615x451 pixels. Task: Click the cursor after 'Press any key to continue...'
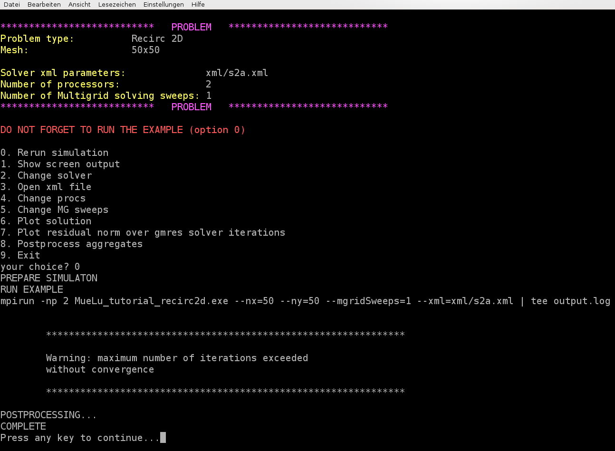tap(163, 438)
